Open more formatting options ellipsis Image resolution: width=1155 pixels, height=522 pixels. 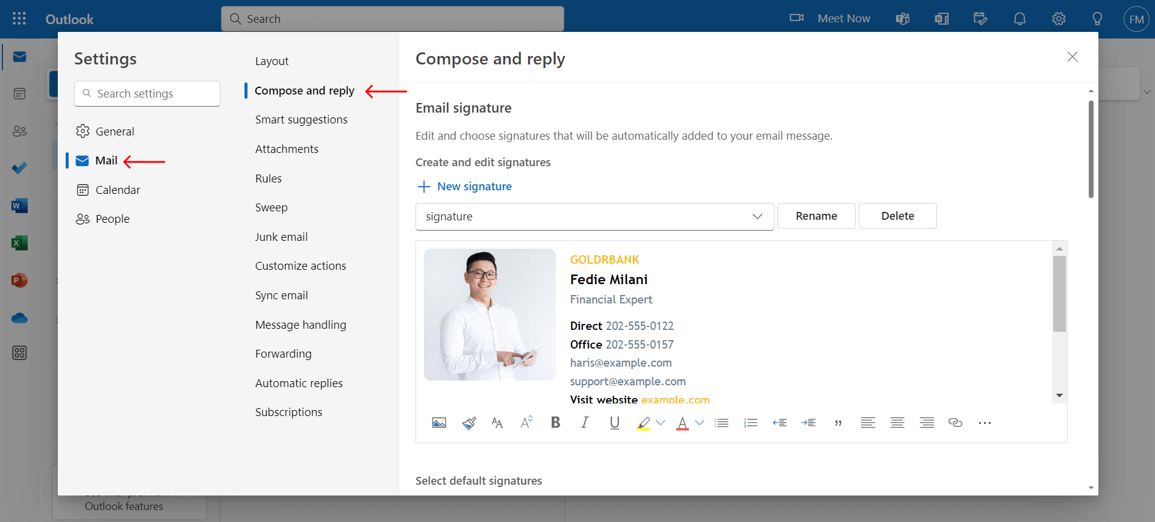(x=985, y=423)
